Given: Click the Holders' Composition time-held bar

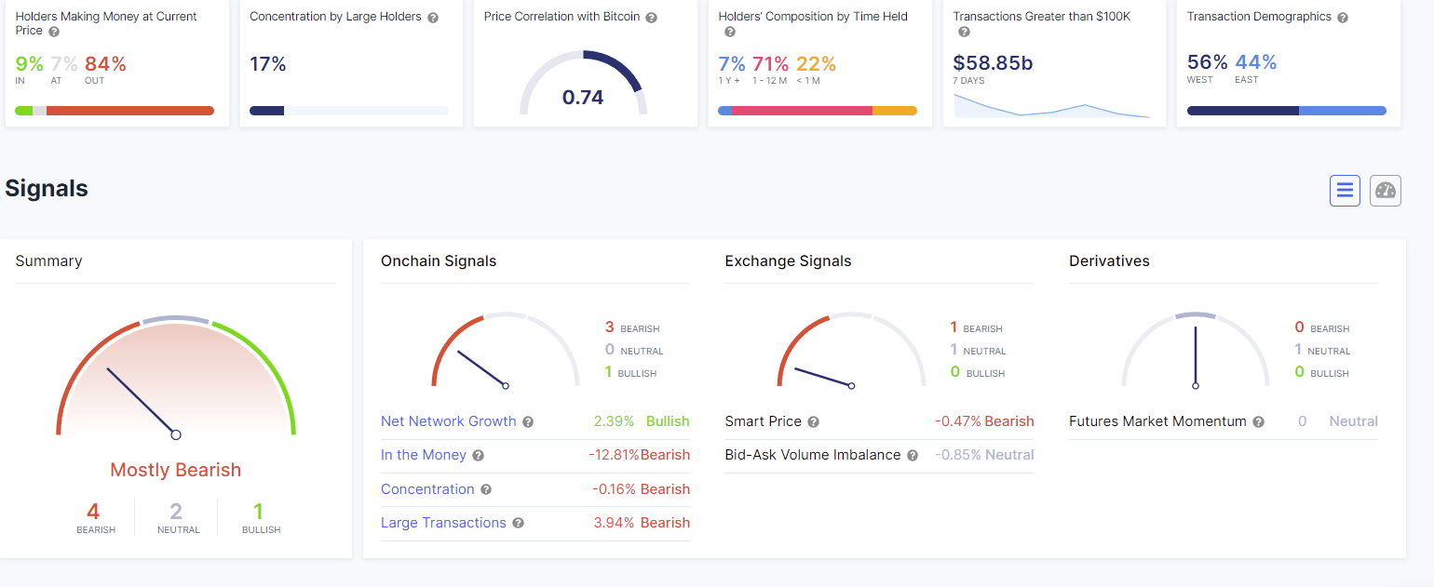Looking at the screenshot, I should click(817, 111).
